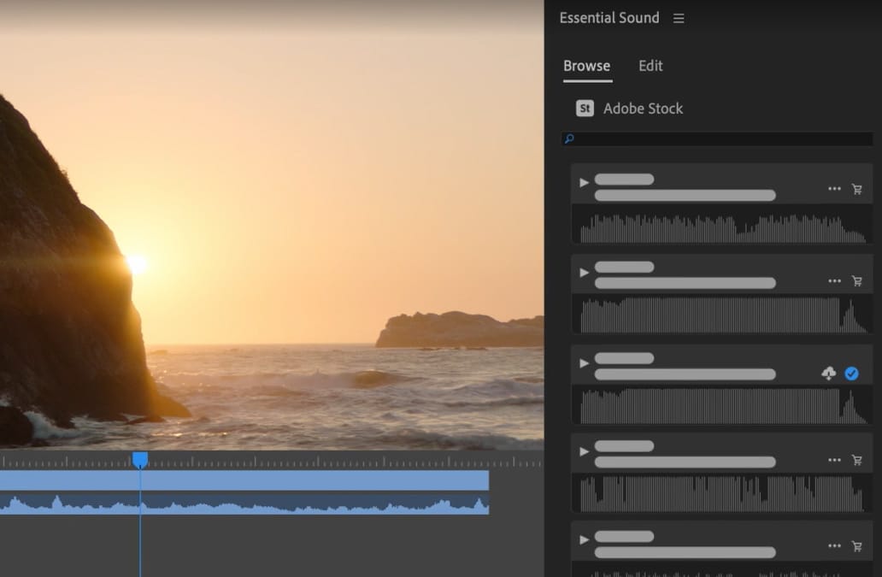Toggle the blue licensed checkmark on third track
Screen dimensions: 882x577
tap(851, 374)
